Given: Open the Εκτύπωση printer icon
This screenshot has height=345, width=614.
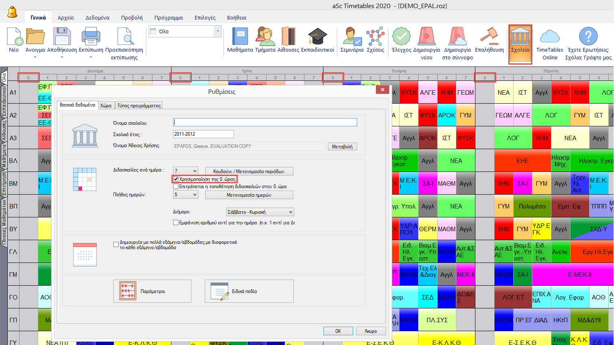Looking at the screenshot, I should click(91, 37).
